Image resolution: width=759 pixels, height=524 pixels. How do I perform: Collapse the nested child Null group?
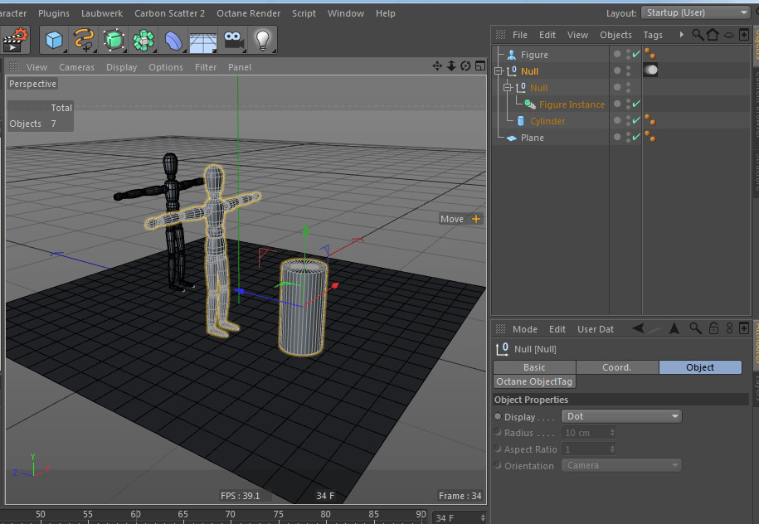(508, 88)
